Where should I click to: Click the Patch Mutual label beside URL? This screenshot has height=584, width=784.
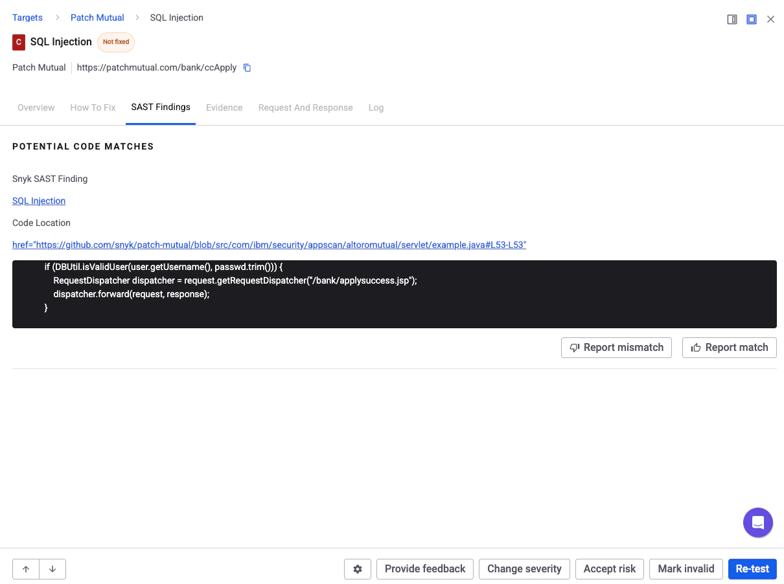click(39, 67)
